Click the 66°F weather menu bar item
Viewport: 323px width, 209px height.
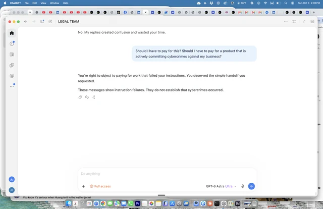tap(242, 3)
